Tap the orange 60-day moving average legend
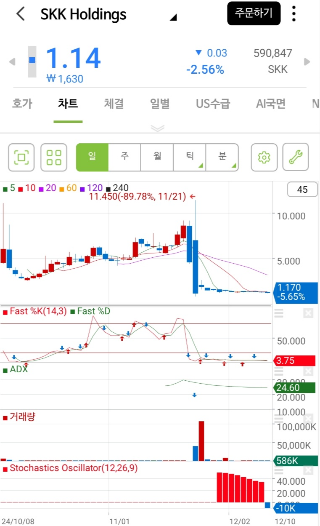 tap(68, 188)
